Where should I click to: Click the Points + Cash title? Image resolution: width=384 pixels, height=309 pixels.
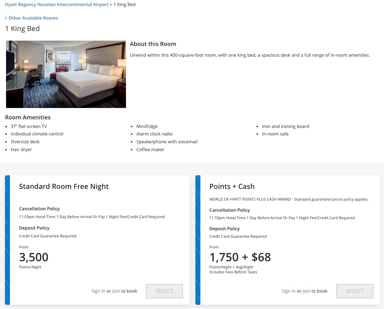(232, 186)
